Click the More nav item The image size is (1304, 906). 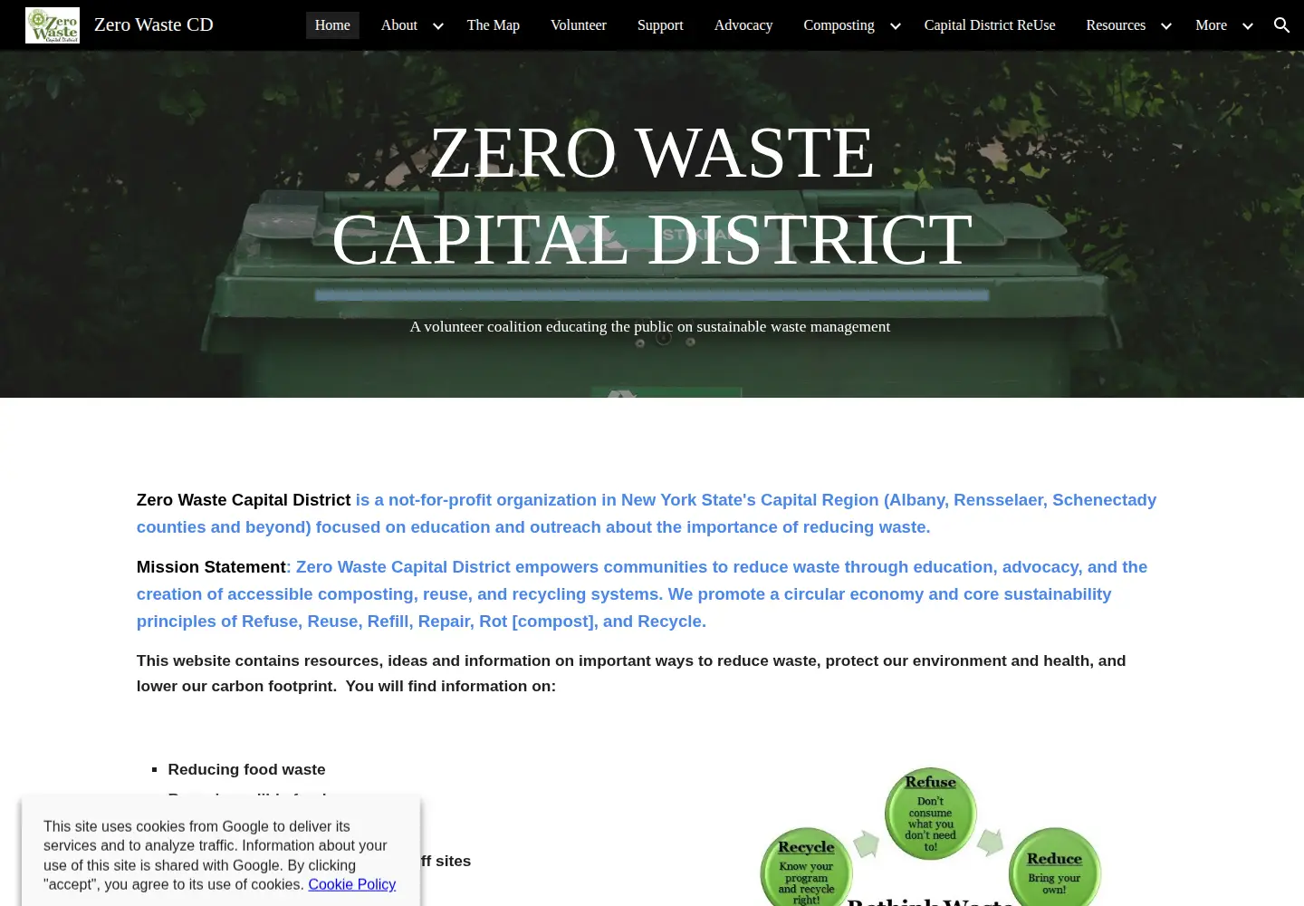[x=1212, y=25]
